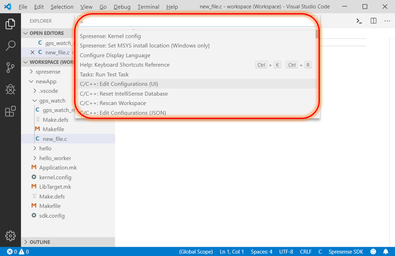This screenshot has width=395, height=256.
Task: Toggle the integrated terminal panel
Action: coord(359,21)
